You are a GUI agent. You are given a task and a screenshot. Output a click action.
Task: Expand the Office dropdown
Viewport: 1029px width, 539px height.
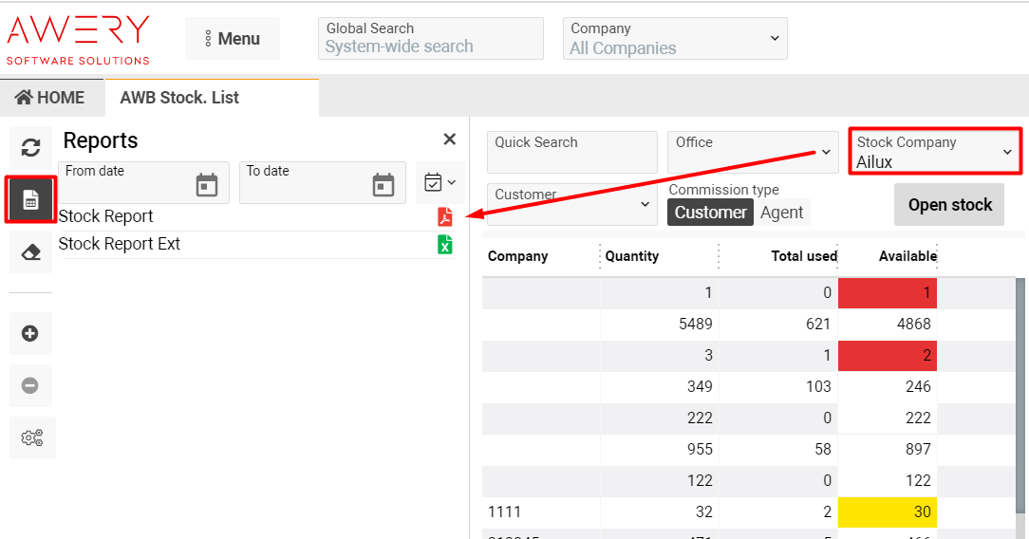pyautogui.click(x=750, y=152)
